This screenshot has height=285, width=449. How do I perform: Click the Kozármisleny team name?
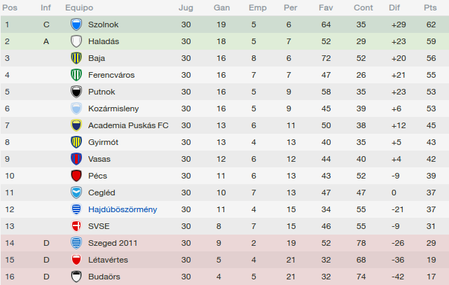click(x=113, y=109)
